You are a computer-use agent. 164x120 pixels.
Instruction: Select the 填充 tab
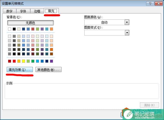[51, 11]
